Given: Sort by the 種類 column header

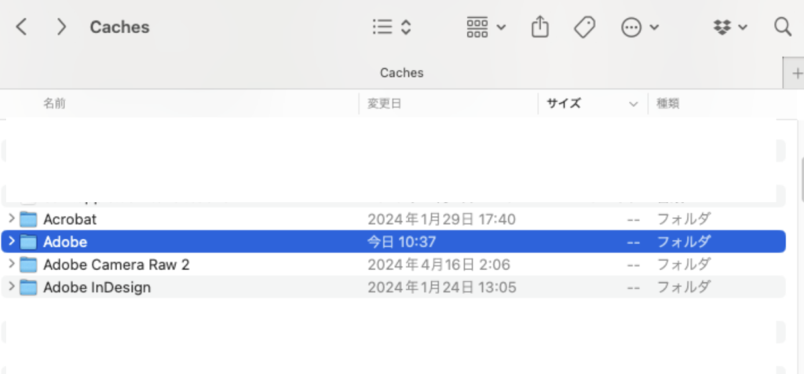Looking at the screenshot, I should pos(667,103).
